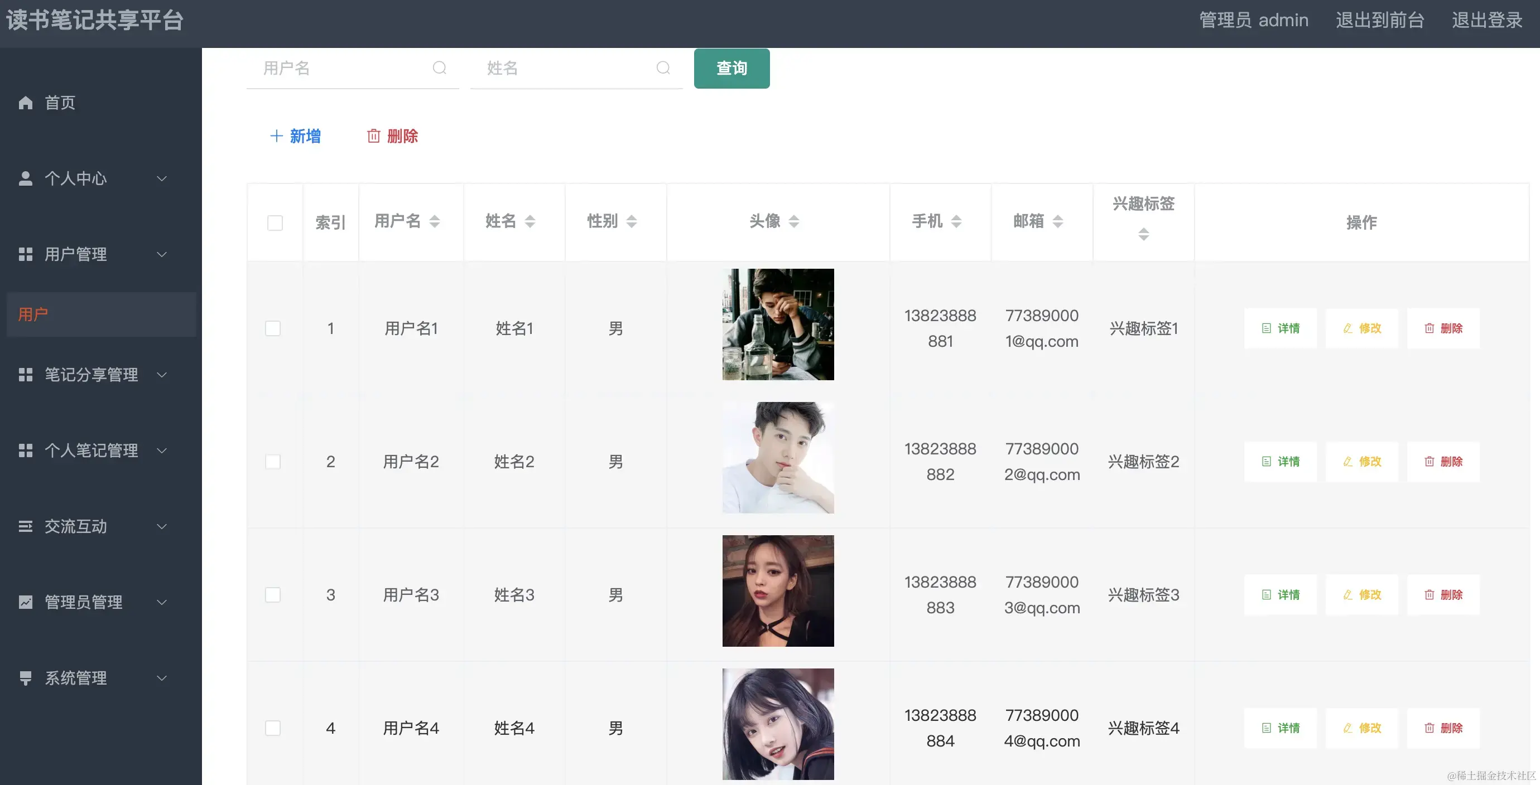
Task: Open the 首页 home icon in sidebar
Action: [26, 102]
